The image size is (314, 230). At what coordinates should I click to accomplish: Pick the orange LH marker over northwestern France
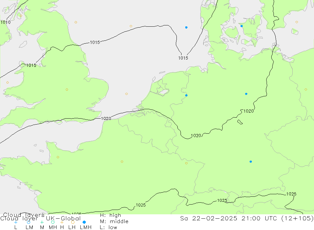pyautogui.click(x=58, y=157)
